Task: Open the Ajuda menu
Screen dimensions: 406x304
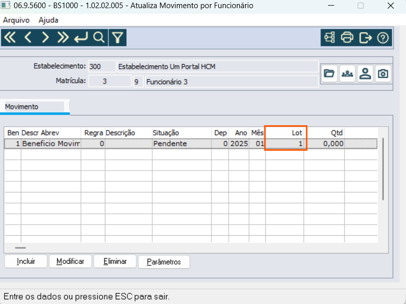Action: coord(48,20)
